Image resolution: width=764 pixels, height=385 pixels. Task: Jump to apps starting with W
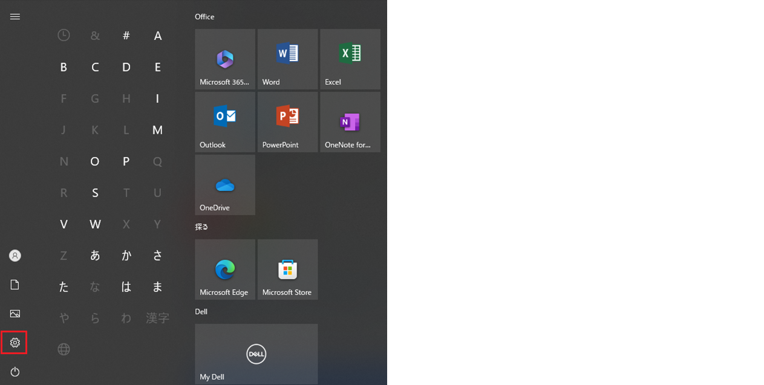[95, 224]
